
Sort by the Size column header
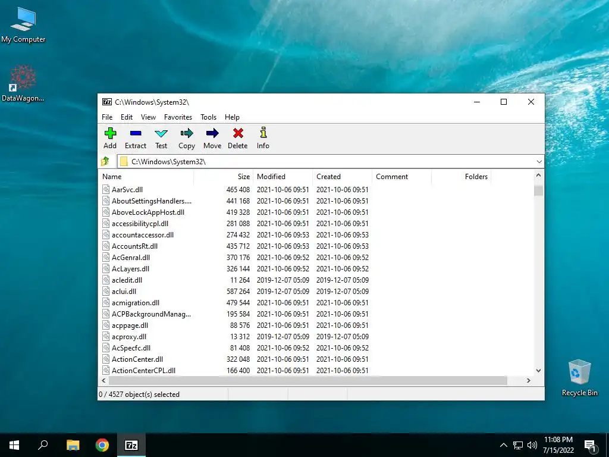click(x=224, y=176)
